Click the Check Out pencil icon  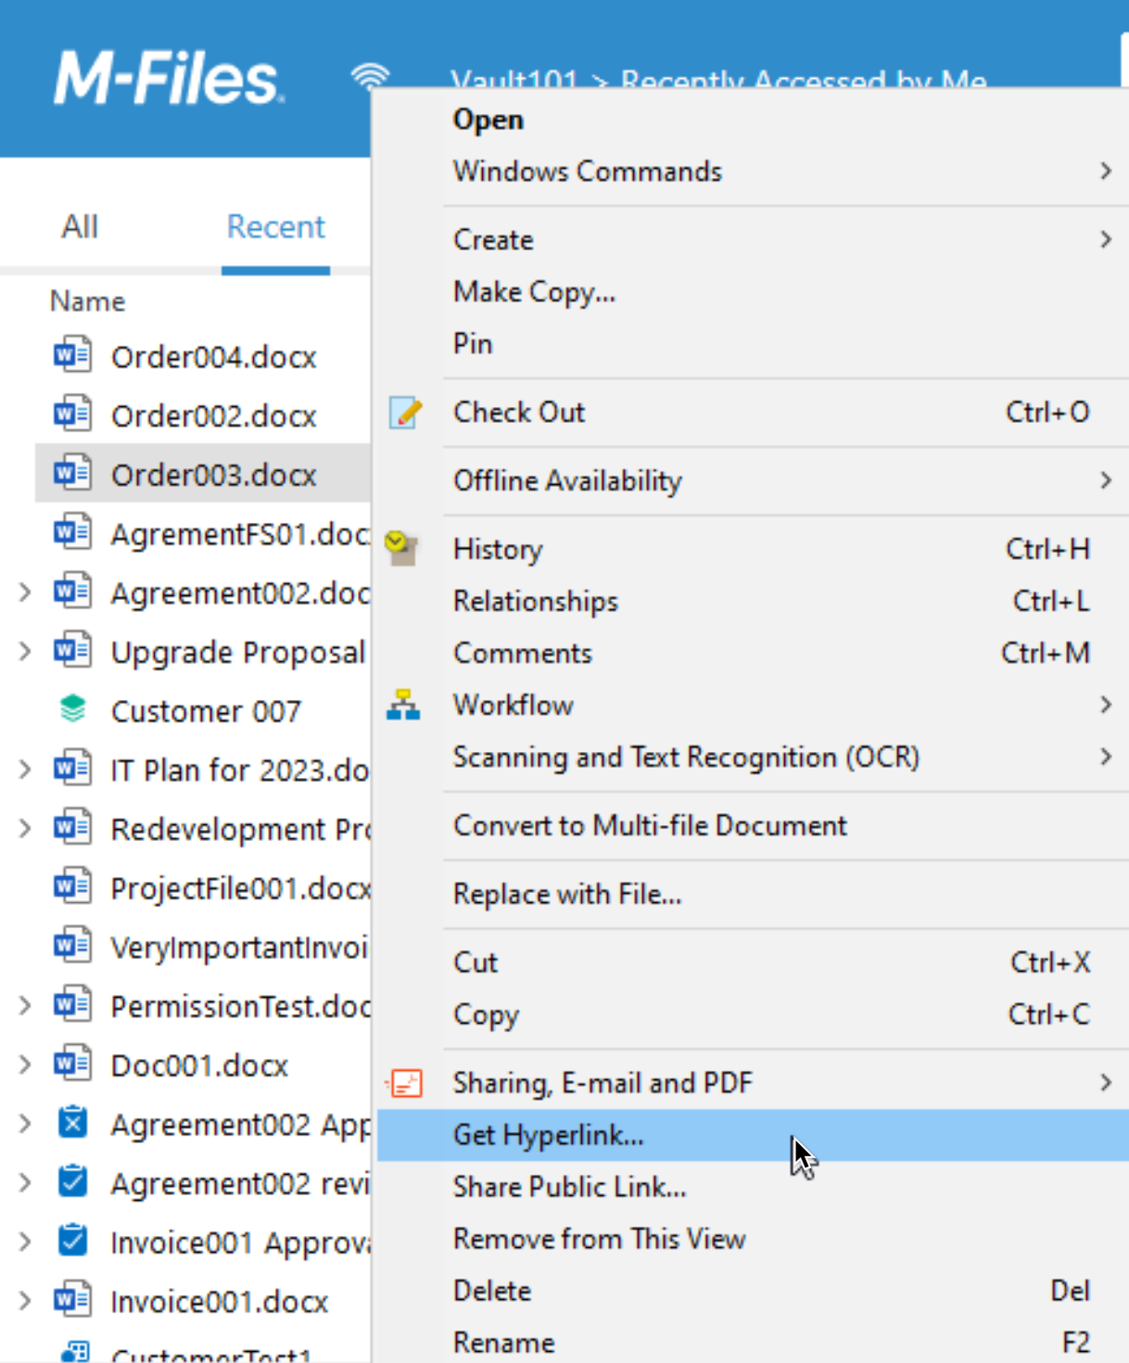coord(405,413)
